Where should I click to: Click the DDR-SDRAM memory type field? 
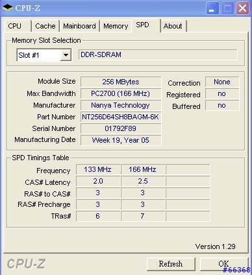click(x=158, y=54)
